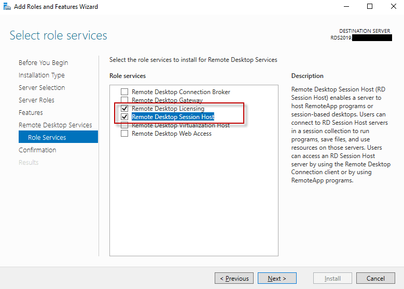This screenshot has height=289, width=404.
Task: Check Remote Desktop Virtualization Host checkbox
Action: [x=124, y=125]
